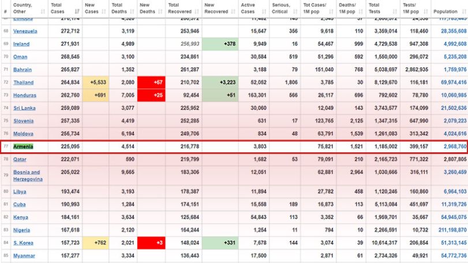
Task: Sort table by New Deaths column
Action: (x=151, y=8)
